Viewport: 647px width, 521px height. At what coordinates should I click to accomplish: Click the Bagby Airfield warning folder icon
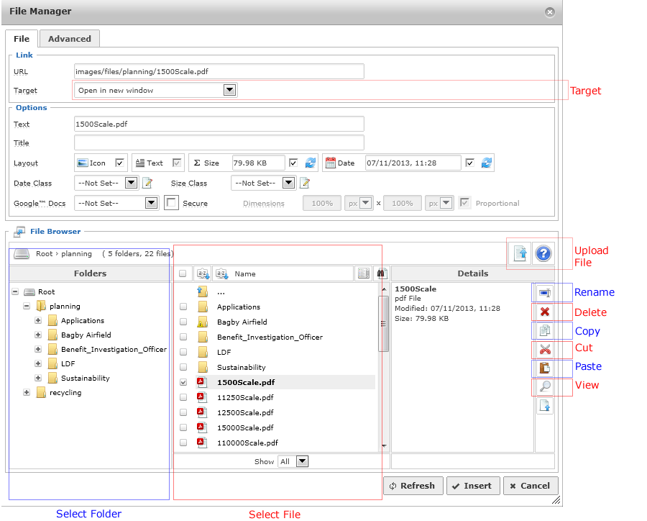[x=202, y=322]
